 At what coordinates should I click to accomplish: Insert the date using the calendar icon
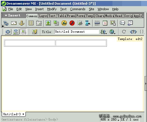105,23
